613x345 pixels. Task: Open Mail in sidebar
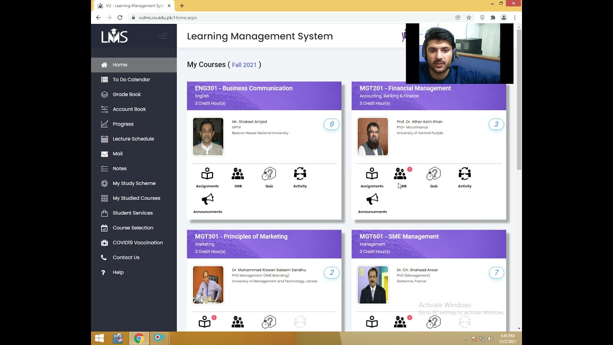tap(134, 154)
